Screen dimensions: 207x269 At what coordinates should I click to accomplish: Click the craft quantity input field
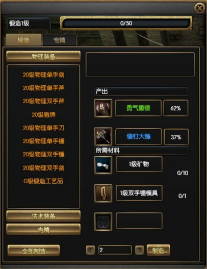115,250
